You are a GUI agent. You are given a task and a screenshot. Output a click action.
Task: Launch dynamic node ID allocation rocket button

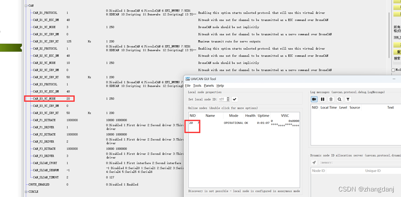tap(314, 163)
